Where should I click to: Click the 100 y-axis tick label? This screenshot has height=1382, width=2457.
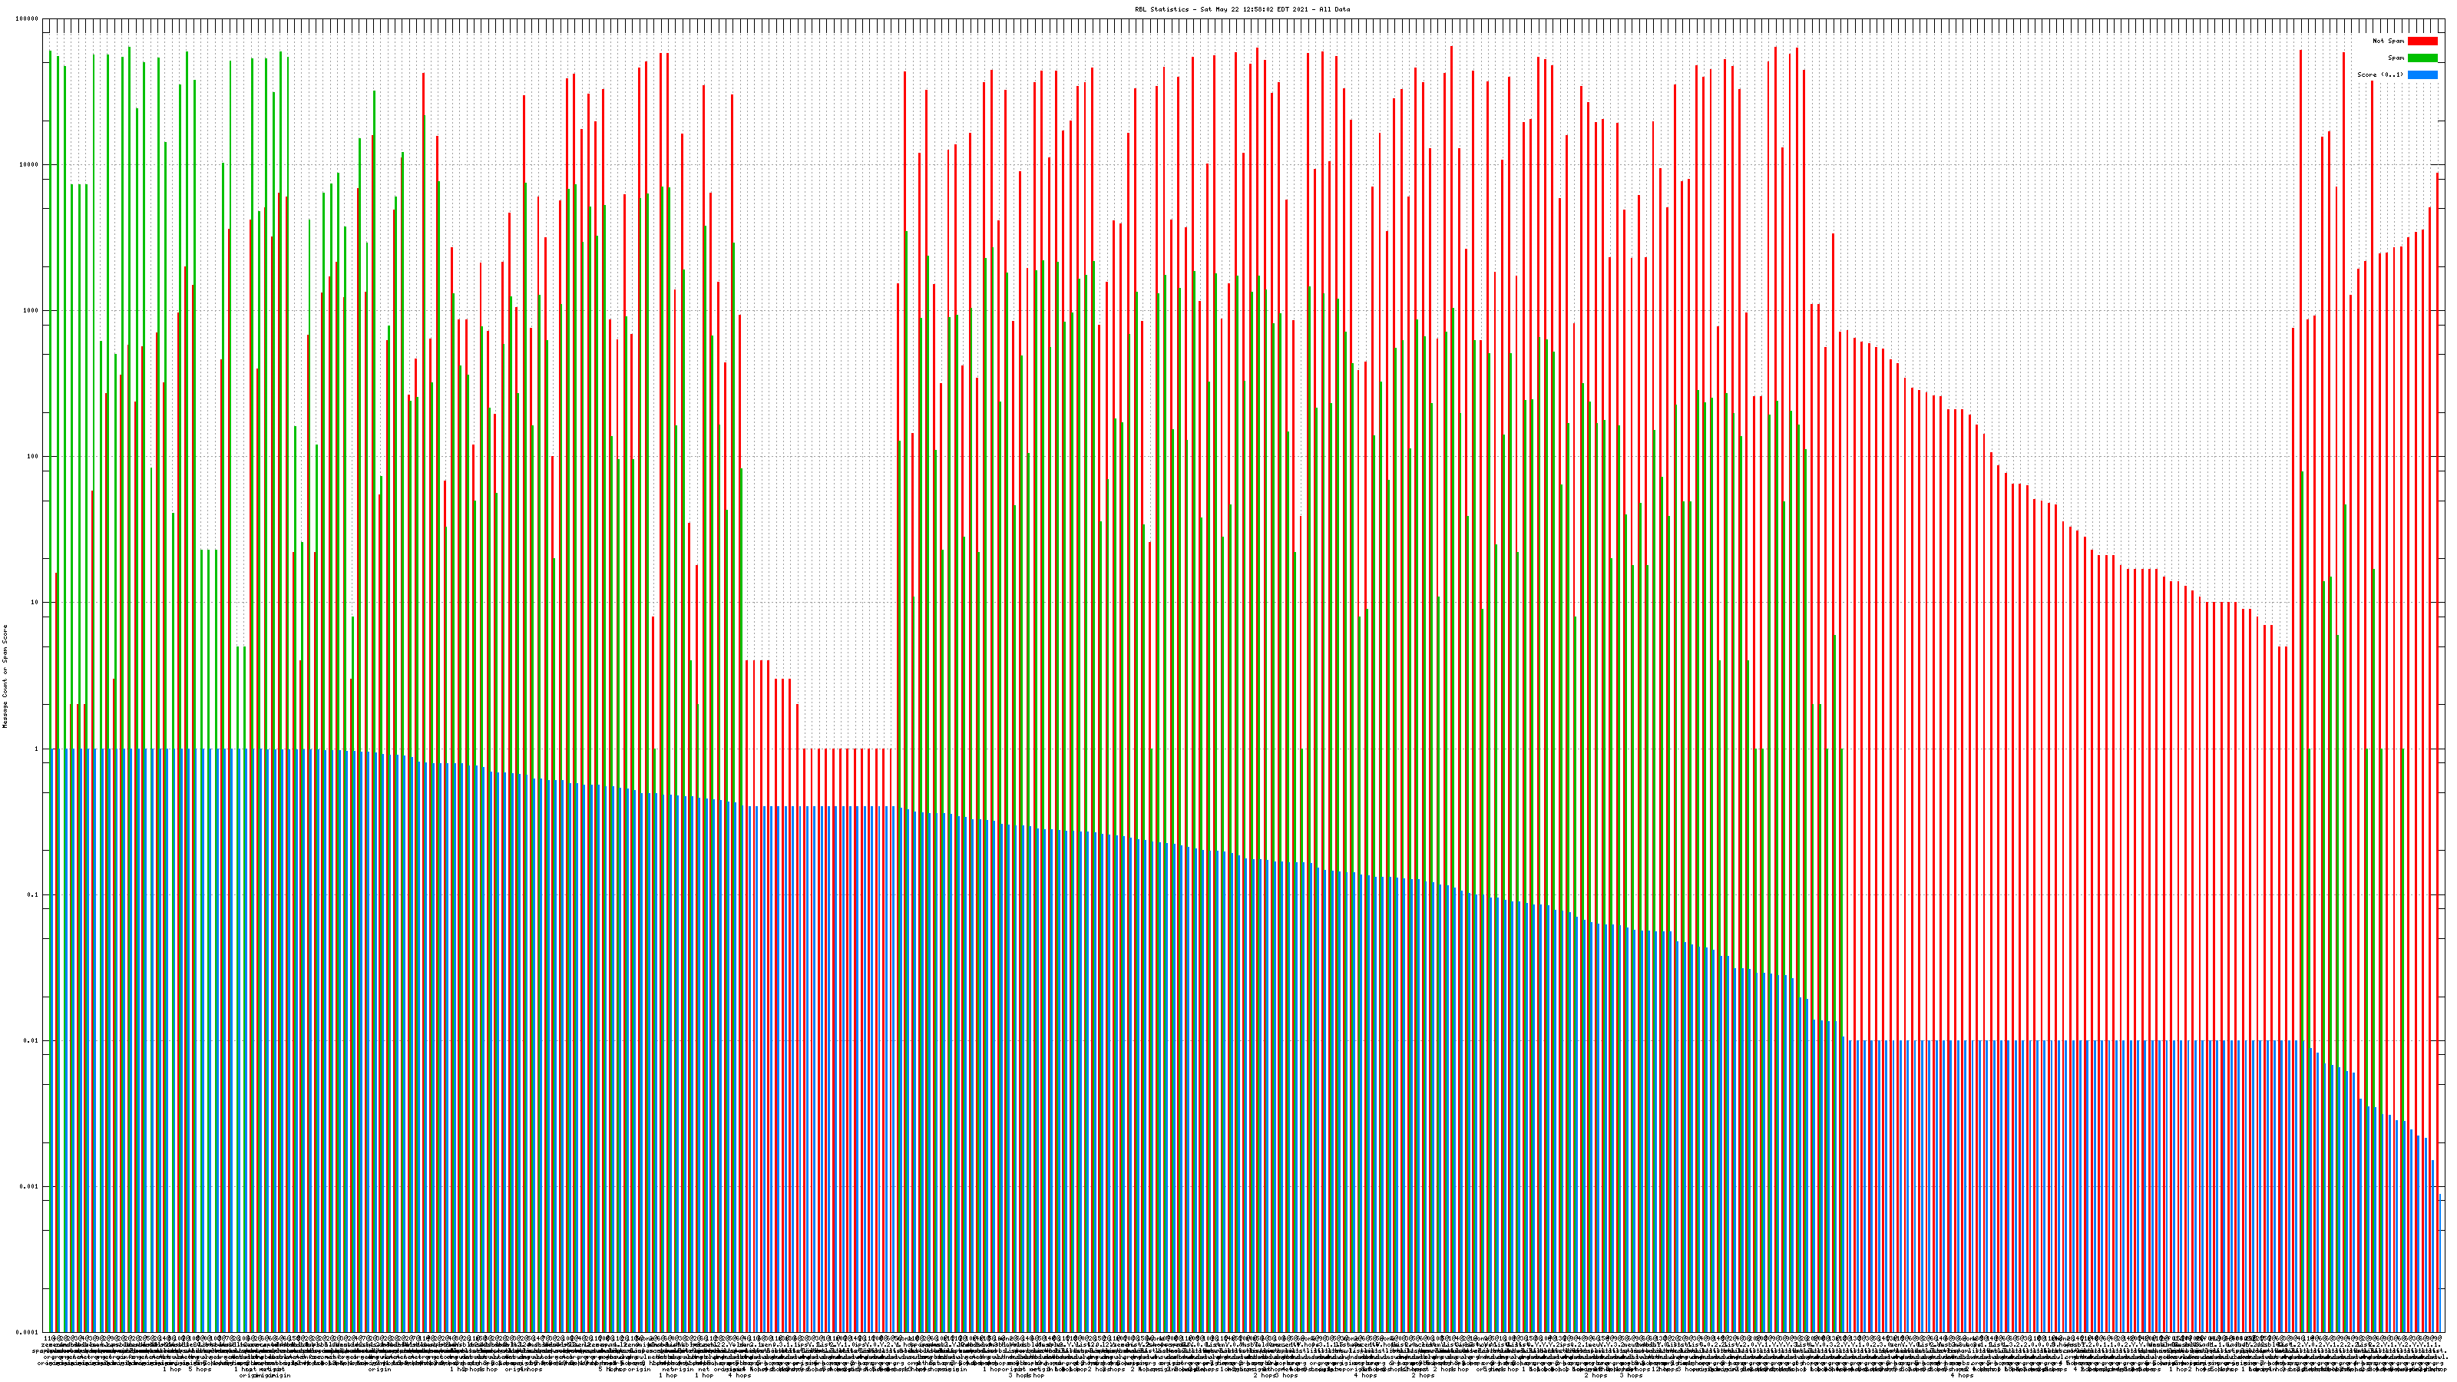click(x=33, y=457)
